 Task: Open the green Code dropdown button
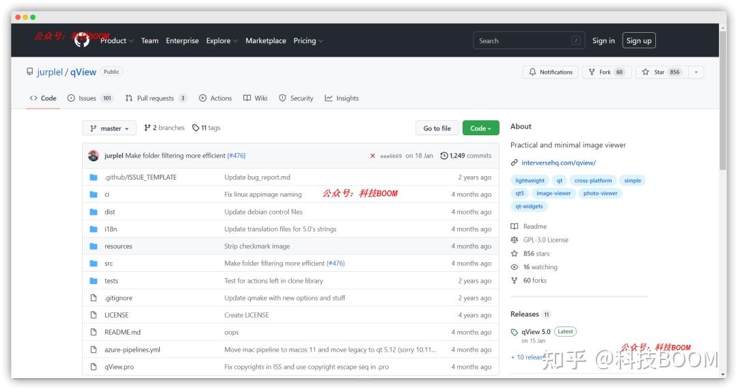click(480, 128)
